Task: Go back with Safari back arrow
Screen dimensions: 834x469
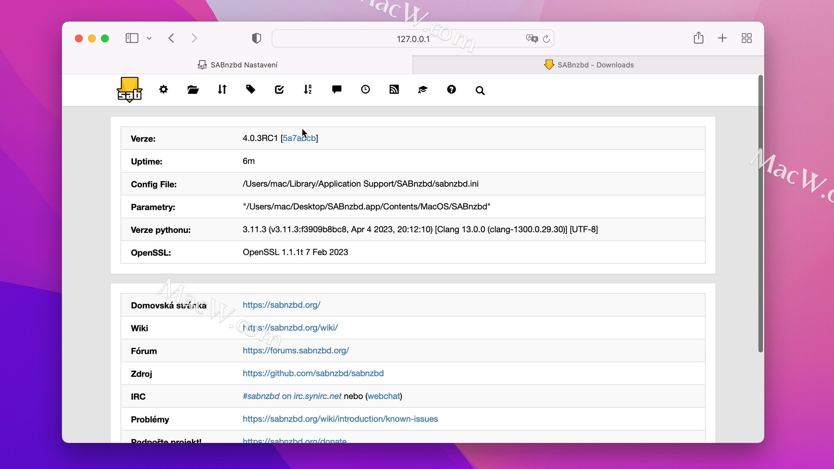Action: click(x=171, y=38)
